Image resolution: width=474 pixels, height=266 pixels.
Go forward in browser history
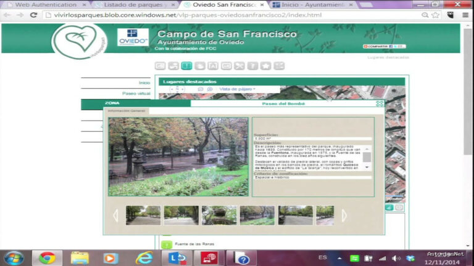coord(20,15)
